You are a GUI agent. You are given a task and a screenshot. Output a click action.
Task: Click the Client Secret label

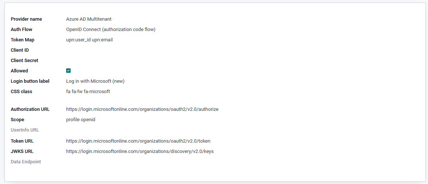pos(24,60)
